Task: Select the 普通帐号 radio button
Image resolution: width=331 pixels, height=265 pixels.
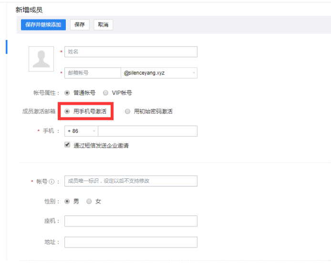Action: (x=67, y=93)
